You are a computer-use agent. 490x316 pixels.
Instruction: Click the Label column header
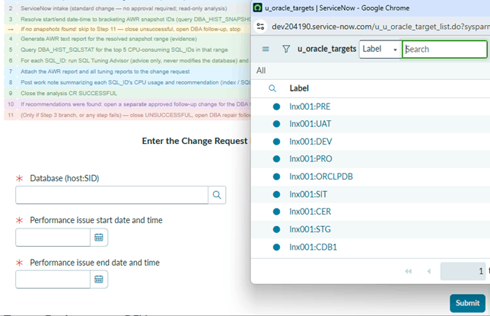[x=299, y=88]
